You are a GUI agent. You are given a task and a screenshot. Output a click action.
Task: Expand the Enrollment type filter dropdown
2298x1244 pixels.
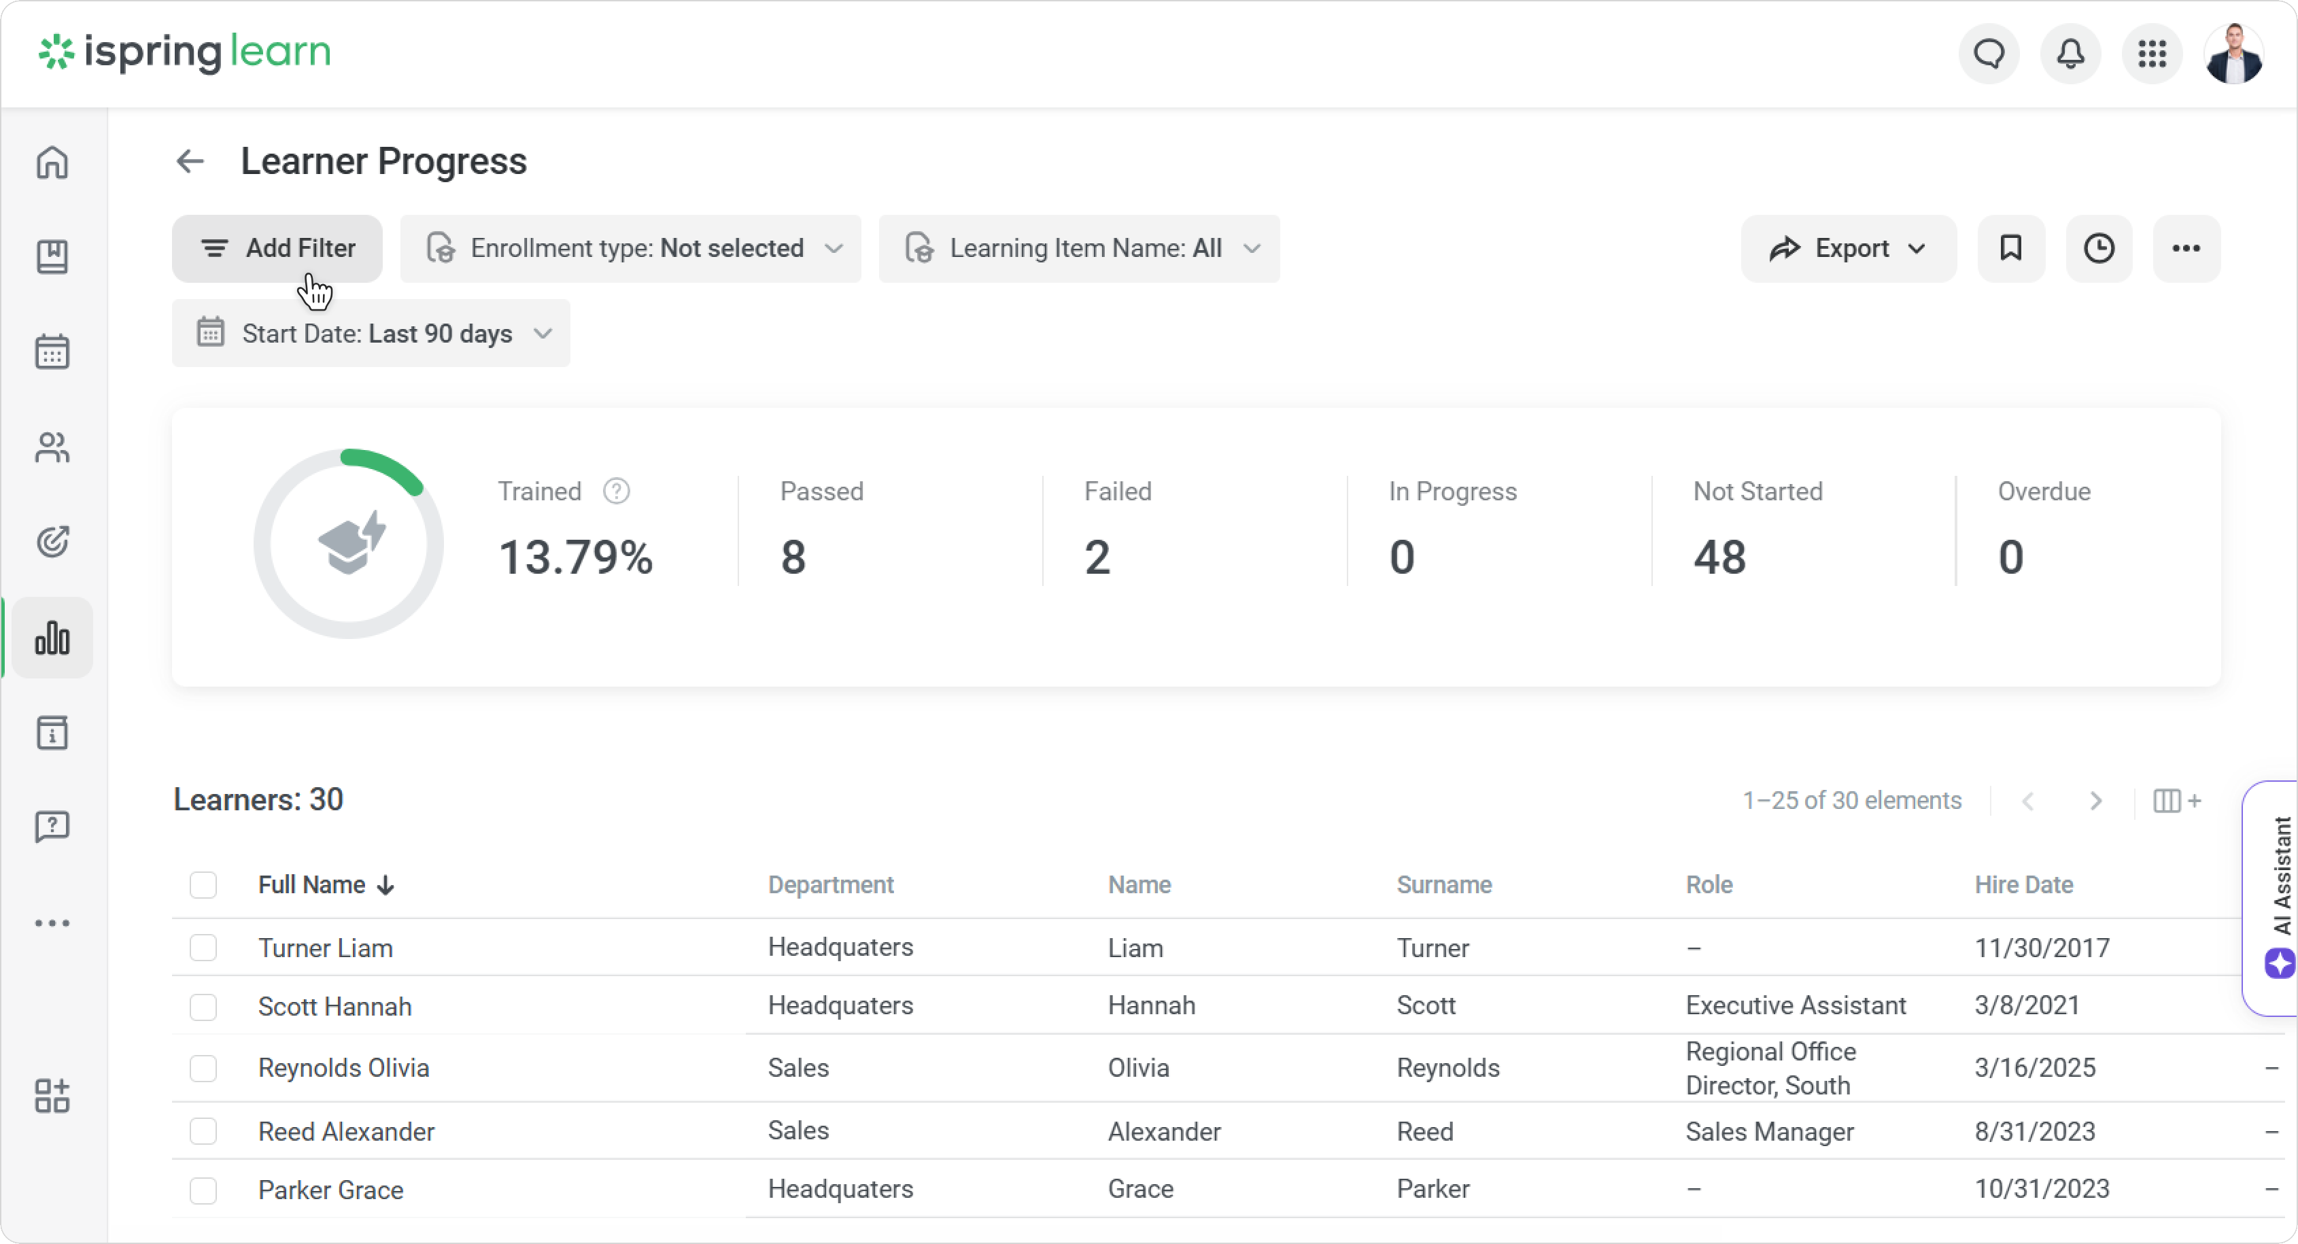click(x=631, y=248)
